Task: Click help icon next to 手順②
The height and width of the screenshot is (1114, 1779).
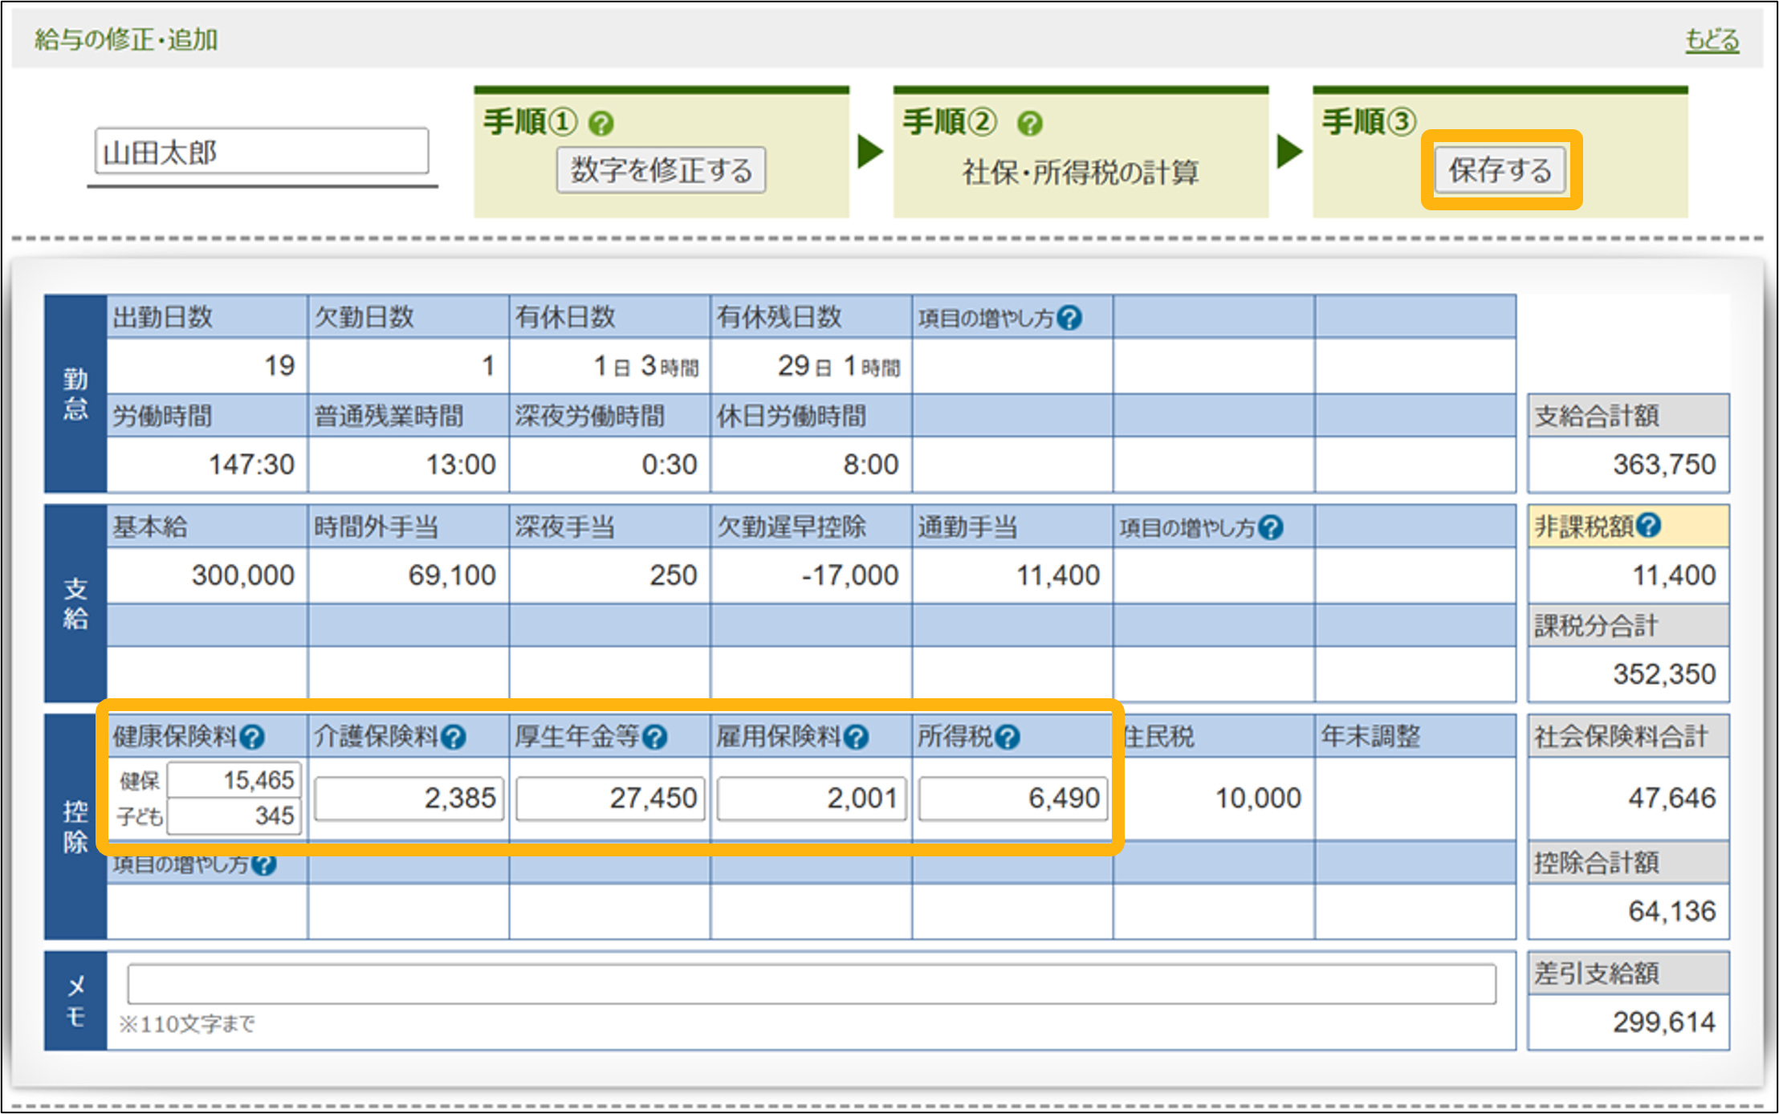Action: (1029, 124)
